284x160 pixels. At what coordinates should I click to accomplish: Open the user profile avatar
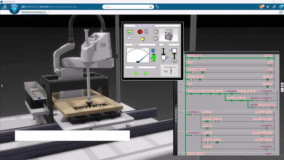pyautogui.click(x=261, y=7)
